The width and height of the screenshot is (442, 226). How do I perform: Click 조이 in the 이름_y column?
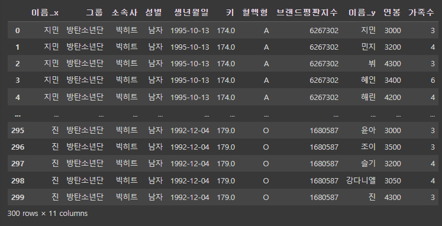pyautogui.click(x=368, y=147)
